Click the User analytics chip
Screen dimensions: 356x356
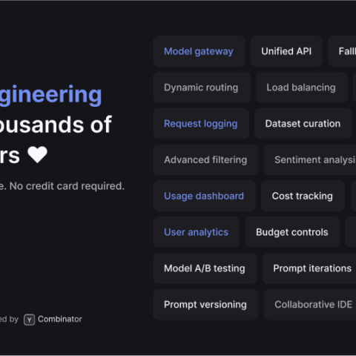[197, 232]
